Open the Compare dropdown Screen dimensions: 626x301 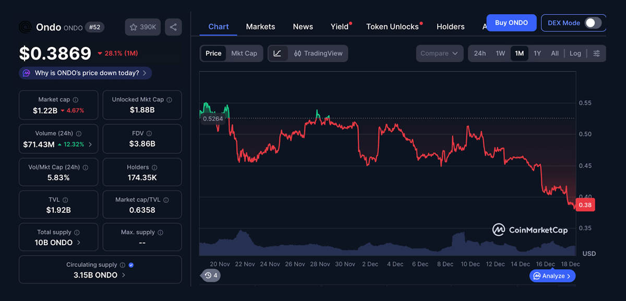(439, 53)
